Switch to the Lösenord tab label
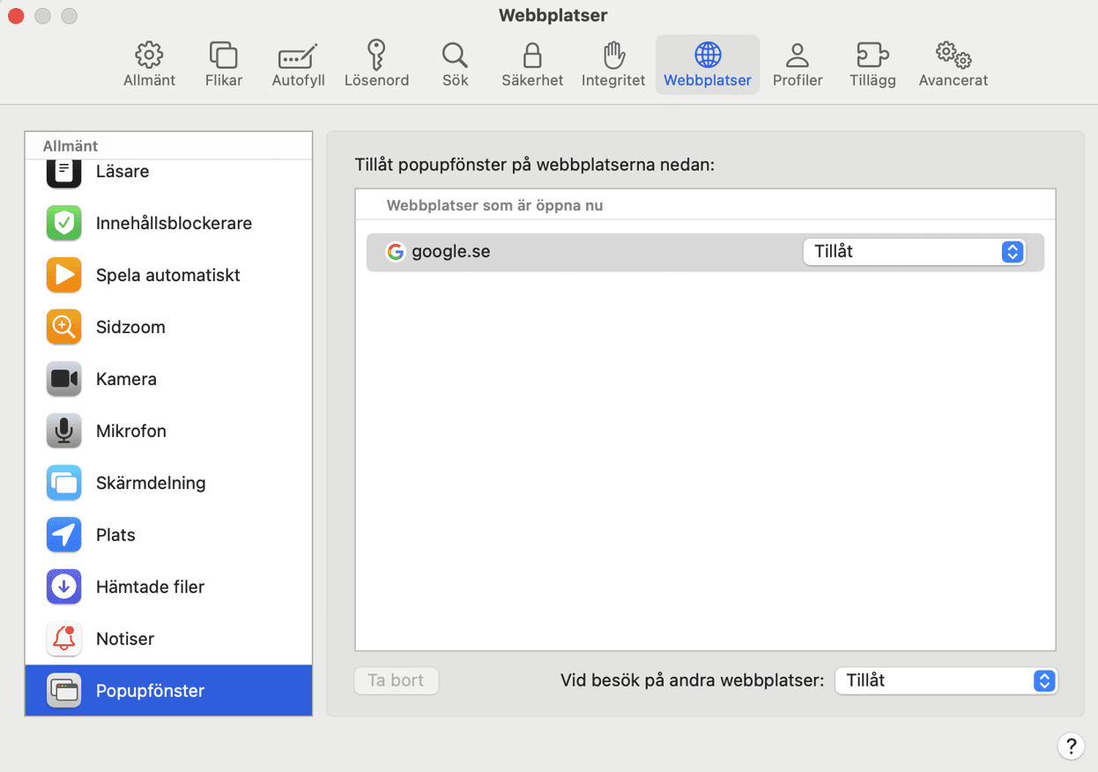Screen dimensions: 1098x772 pyautogui.click(x=376, y=80)
